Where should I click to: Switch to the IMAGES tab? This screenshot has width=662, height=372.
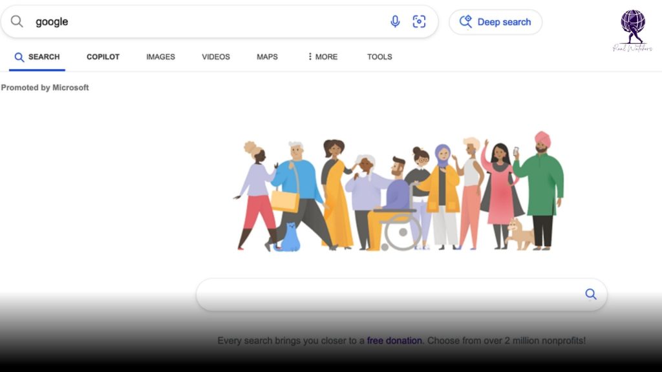[160, 57]
